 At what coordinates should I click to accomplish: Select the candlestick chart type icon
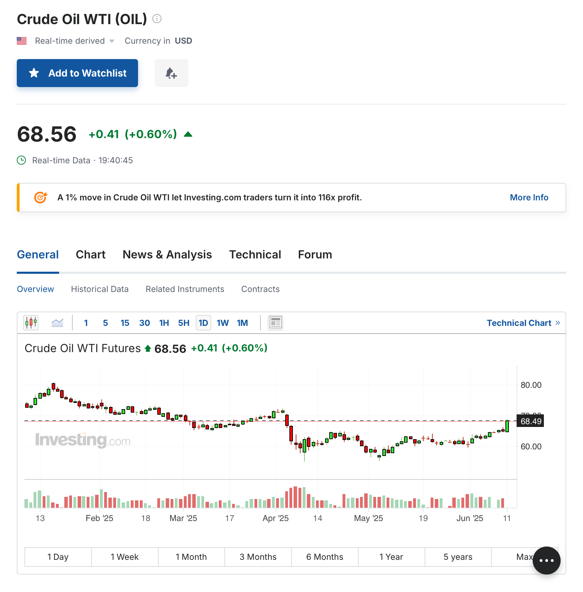tap(31, 322)
